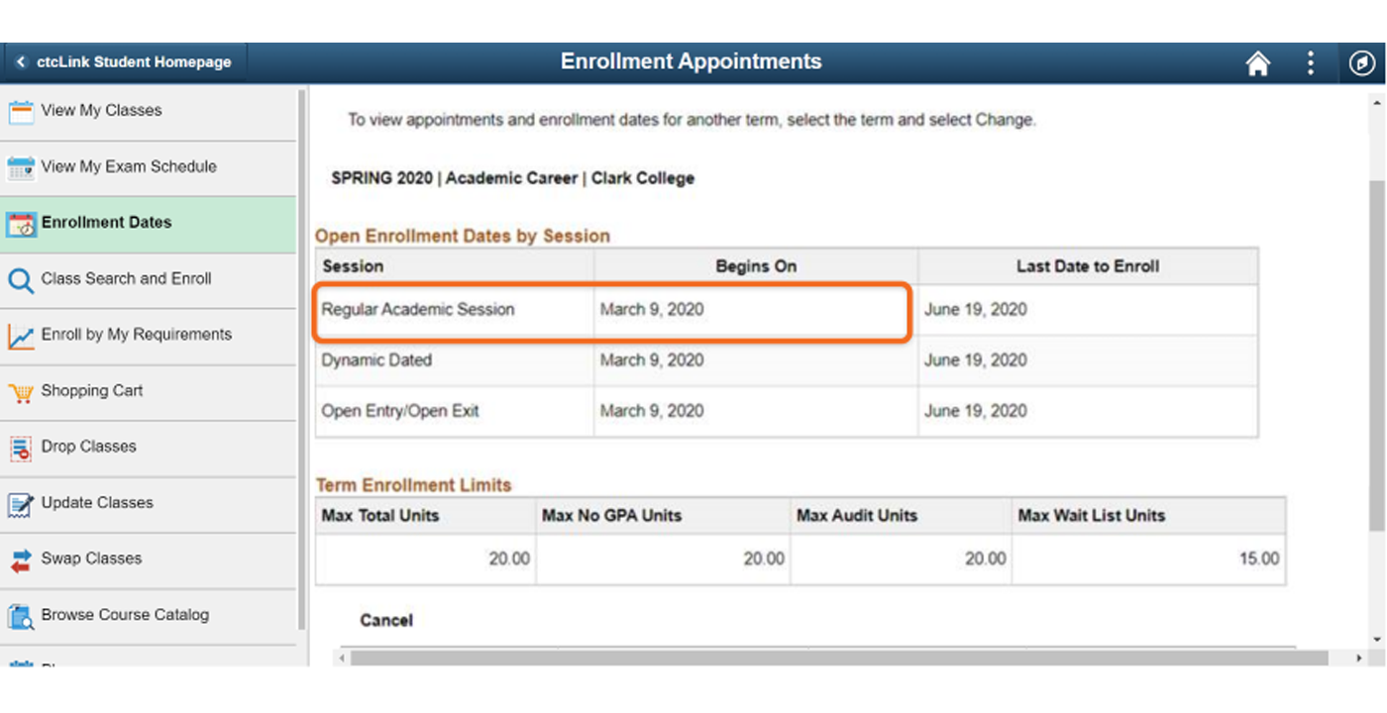Click the Regular Academic Session row
This screenshot has height=713, width=1387.
787,310
